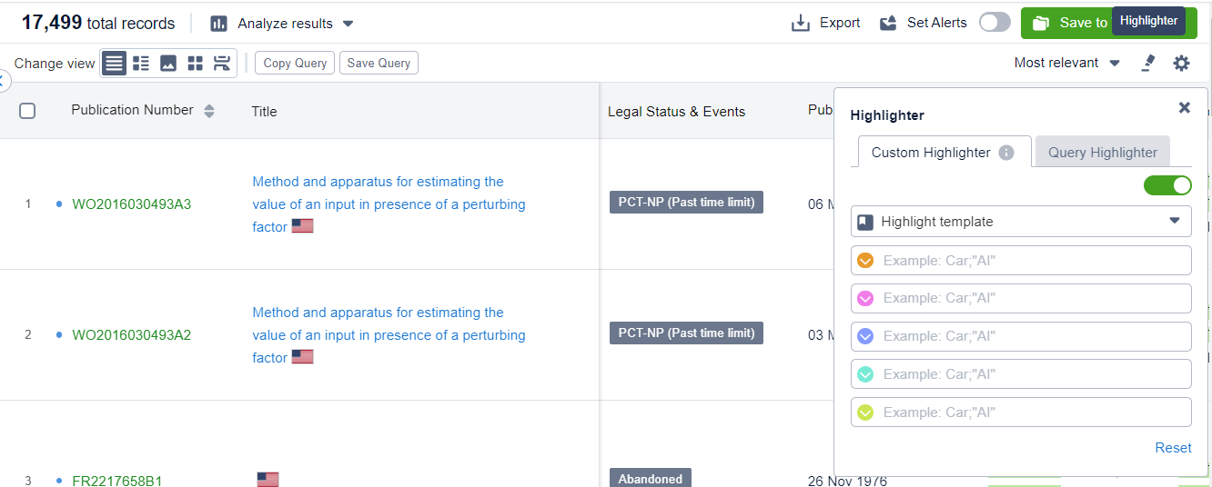The image size is (1212, 487).
Task: Click the highlighter pen icon
Action: tap(1148, 63)
